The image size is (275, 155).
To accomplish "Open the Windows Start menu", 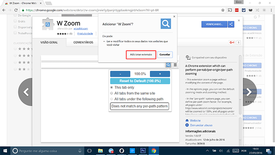I will [x=5, y=151].
